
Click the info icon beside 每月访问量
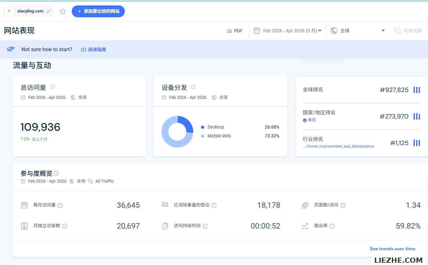click(x=60, y=205)
